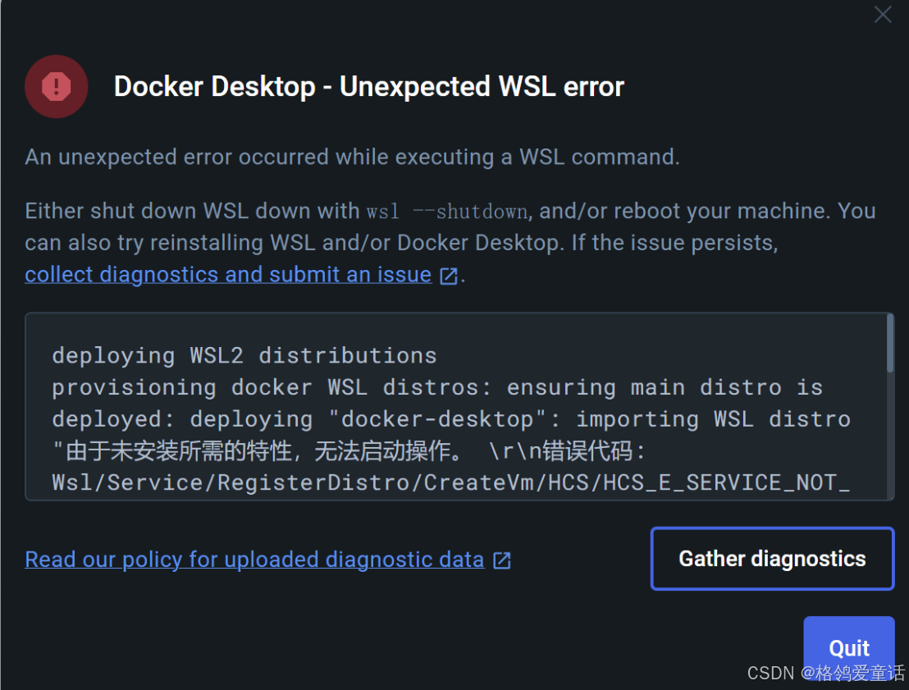Click the Chinese error message line in log
Viewport: 909px width, 690px height.
coord(349,451)
